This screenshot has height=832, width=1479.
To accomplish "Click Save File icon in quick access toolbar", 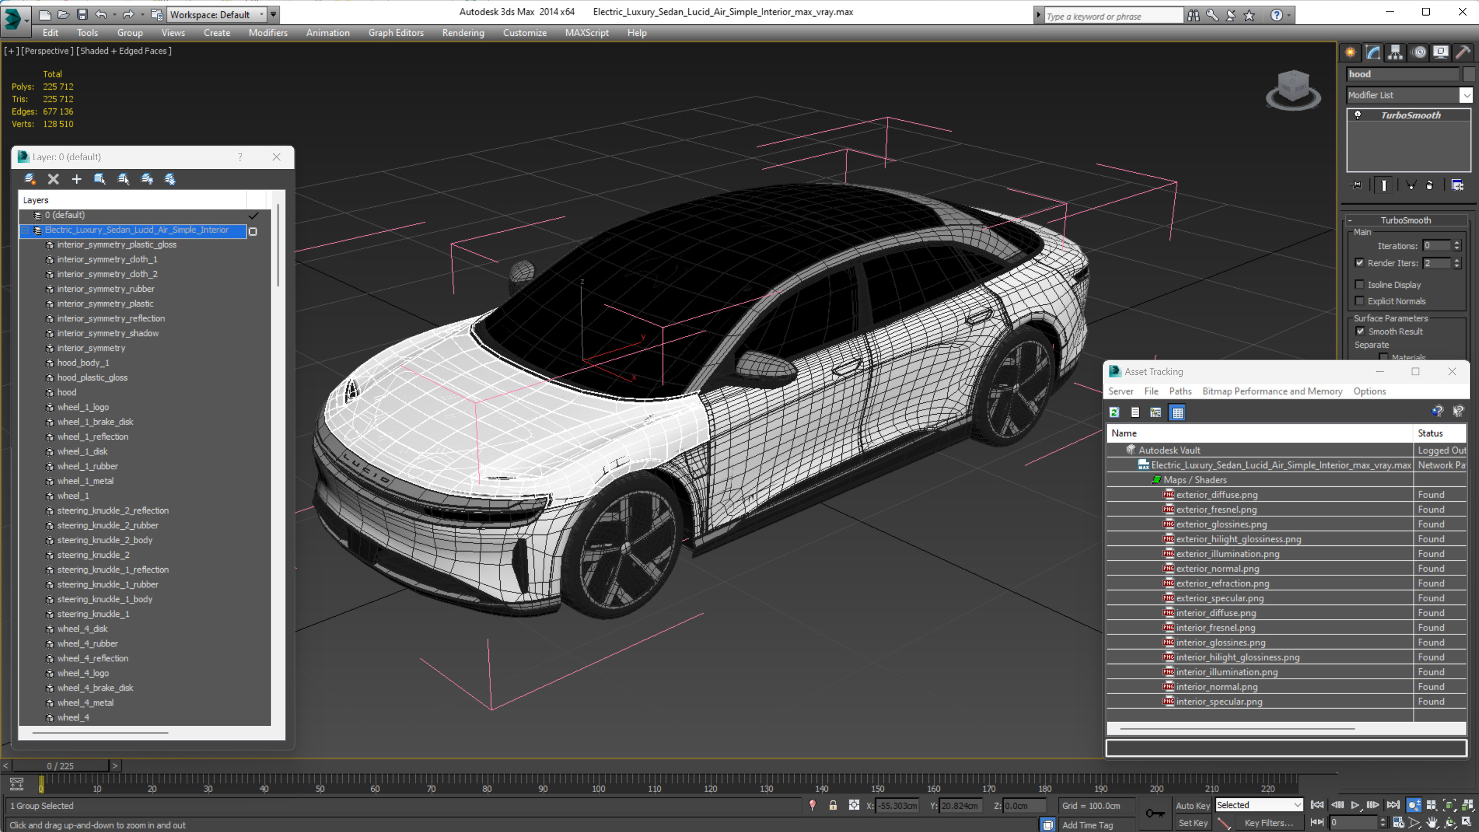I will 82,15.
